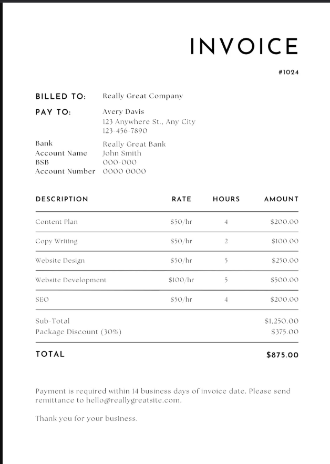The image size is (330, 464).
Task: Select the payee name Avery Davis
Action: (123, 112)
